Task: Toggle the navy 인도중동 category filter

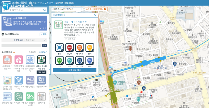Action: coord(79,60)
